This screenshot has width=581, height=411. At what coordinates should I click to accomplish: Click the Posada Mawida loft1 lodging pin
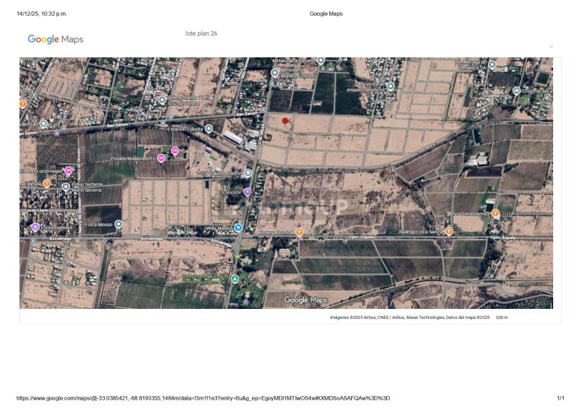160,158
